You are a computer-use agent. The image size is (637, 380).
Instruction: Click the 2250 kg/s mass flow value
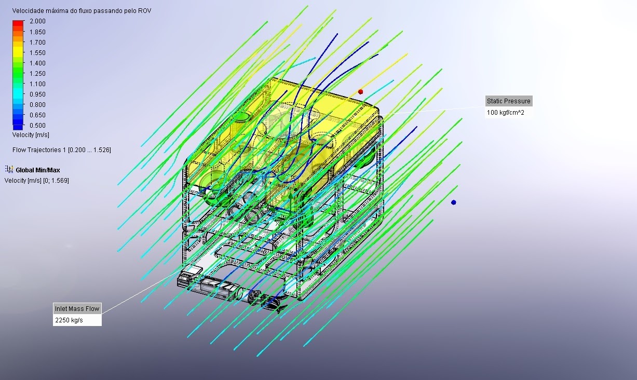(69, 320)
